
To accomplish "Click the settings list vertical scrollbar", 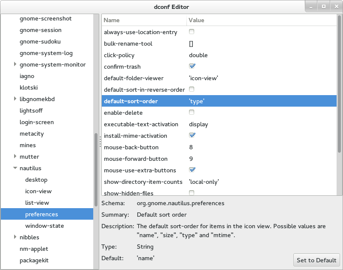I will (340, 85).
